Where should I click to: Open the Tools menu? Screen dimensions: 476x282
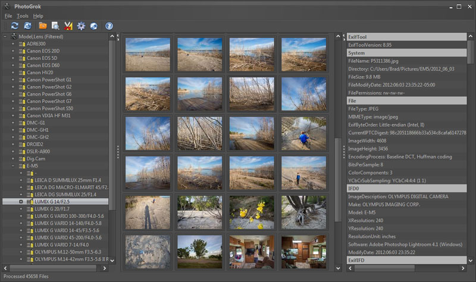click(23, 16)
